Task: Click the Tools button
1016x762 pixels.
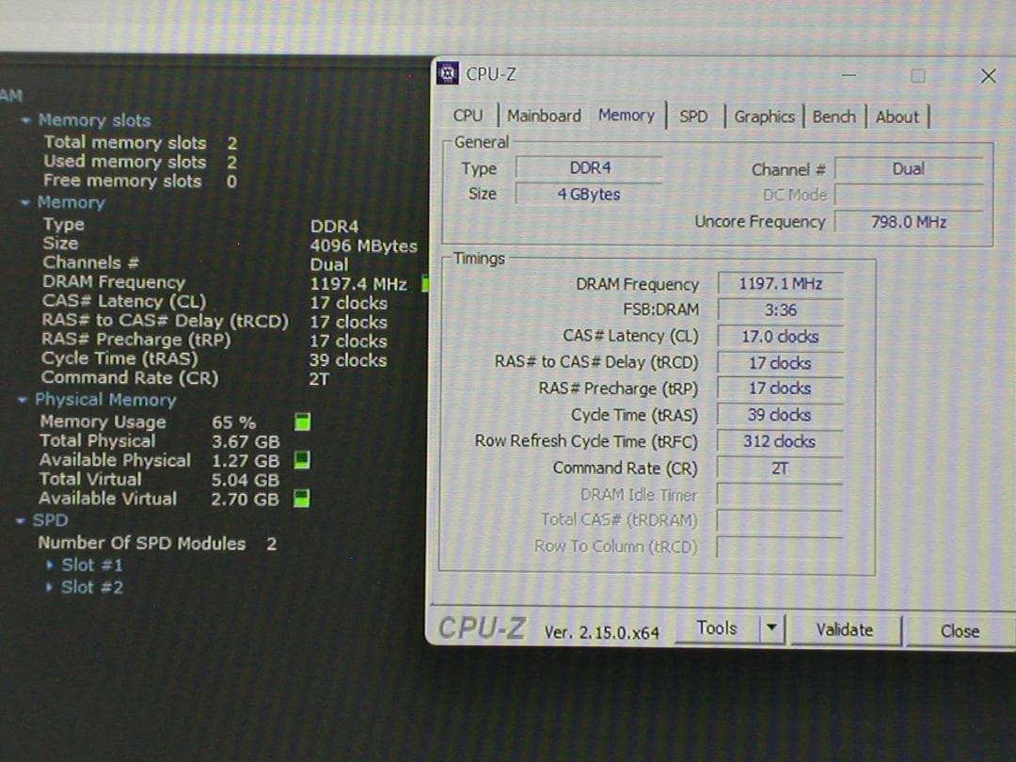Action: pyautogui.click(x=717, y=627)
